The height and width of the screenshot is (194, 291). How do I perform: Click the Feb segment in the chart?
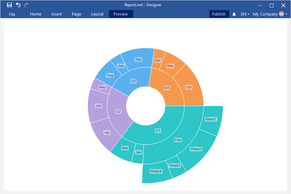tap(178, 140)
